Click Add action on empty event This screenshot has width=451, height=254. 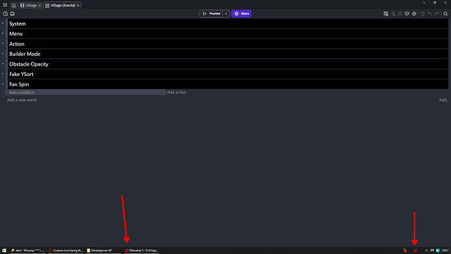[x=176, y=92]
